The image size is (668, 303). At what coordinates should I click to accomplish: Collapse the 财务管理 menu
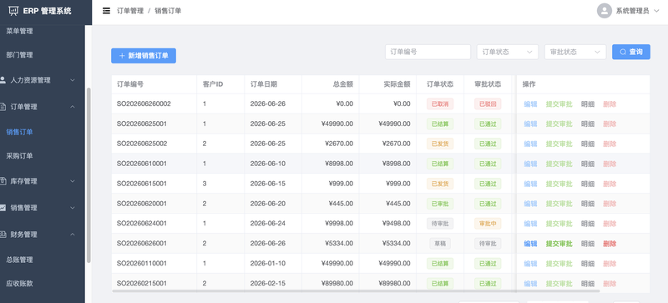tap(43, 235)
